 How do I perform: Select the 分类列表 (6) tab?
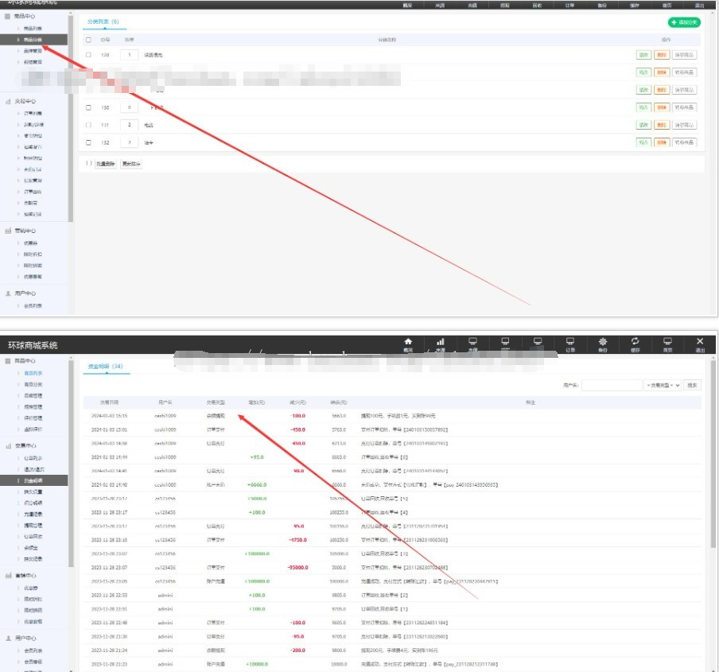click(103, 21)
